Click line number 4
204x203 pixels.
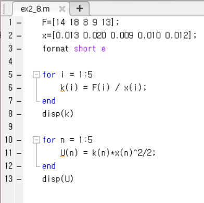click(x=10, y=62)
